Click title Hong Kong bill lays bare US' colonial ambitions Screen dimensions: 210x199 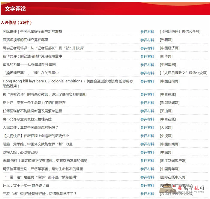click(68, 84)
